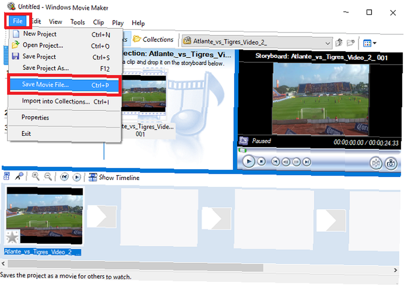Click the play storyboard icon
Screen dimensions: 404x286
(77, 177)
